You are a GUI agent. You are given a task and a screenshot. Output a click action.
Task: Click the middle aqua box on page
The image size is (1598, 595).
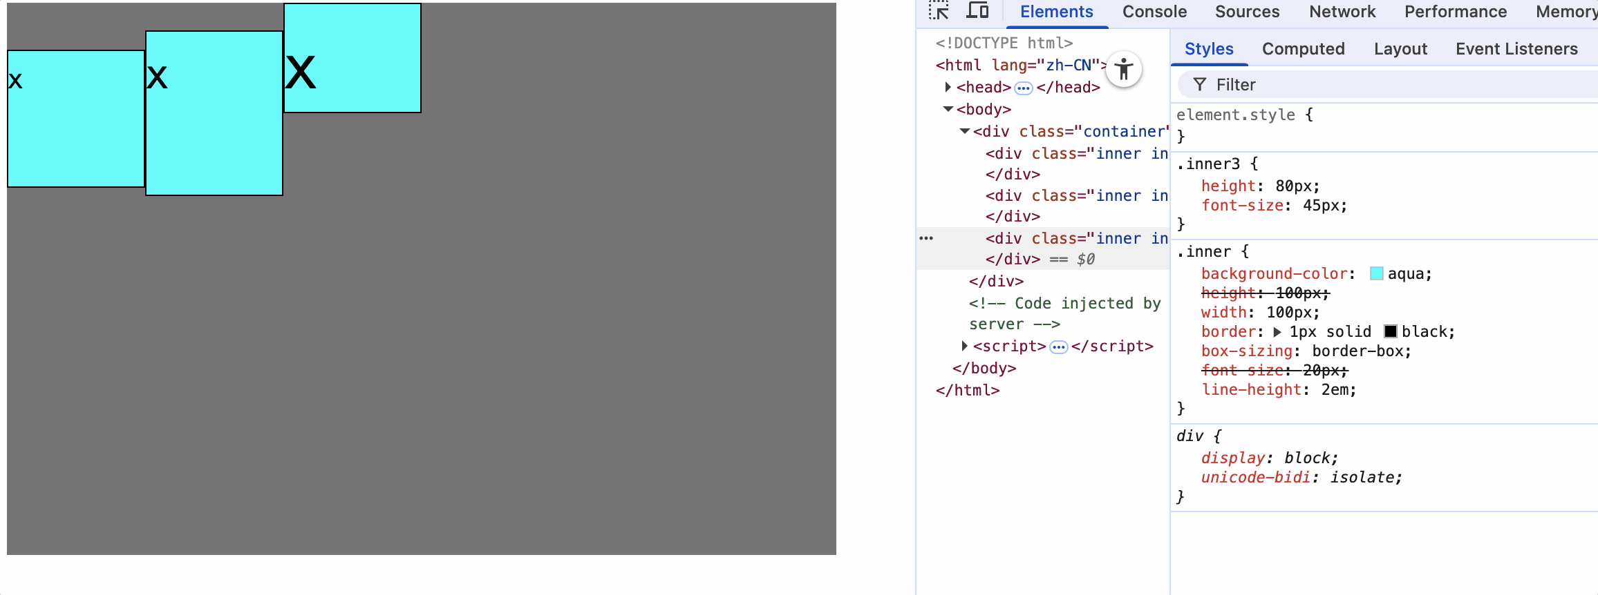point(214,113)
